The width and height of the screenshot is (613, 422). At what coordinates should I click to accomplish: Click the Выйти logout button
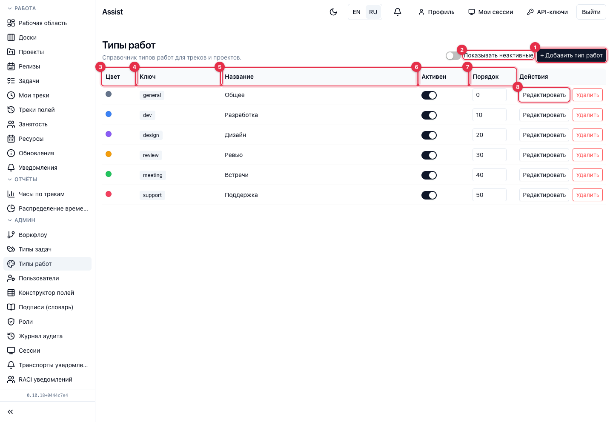[591, 12]
